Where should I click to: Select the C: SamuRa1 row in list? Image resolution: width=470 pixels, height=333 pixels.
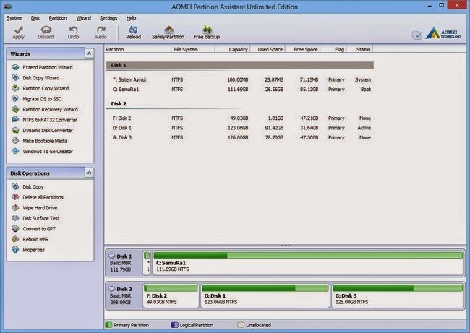point(242,90)
